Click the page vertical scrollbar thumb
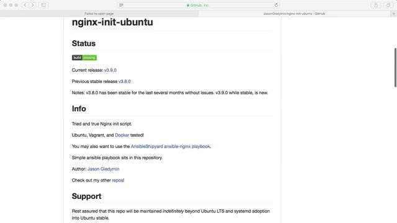 pyautogui.click(x=395, y=68)
